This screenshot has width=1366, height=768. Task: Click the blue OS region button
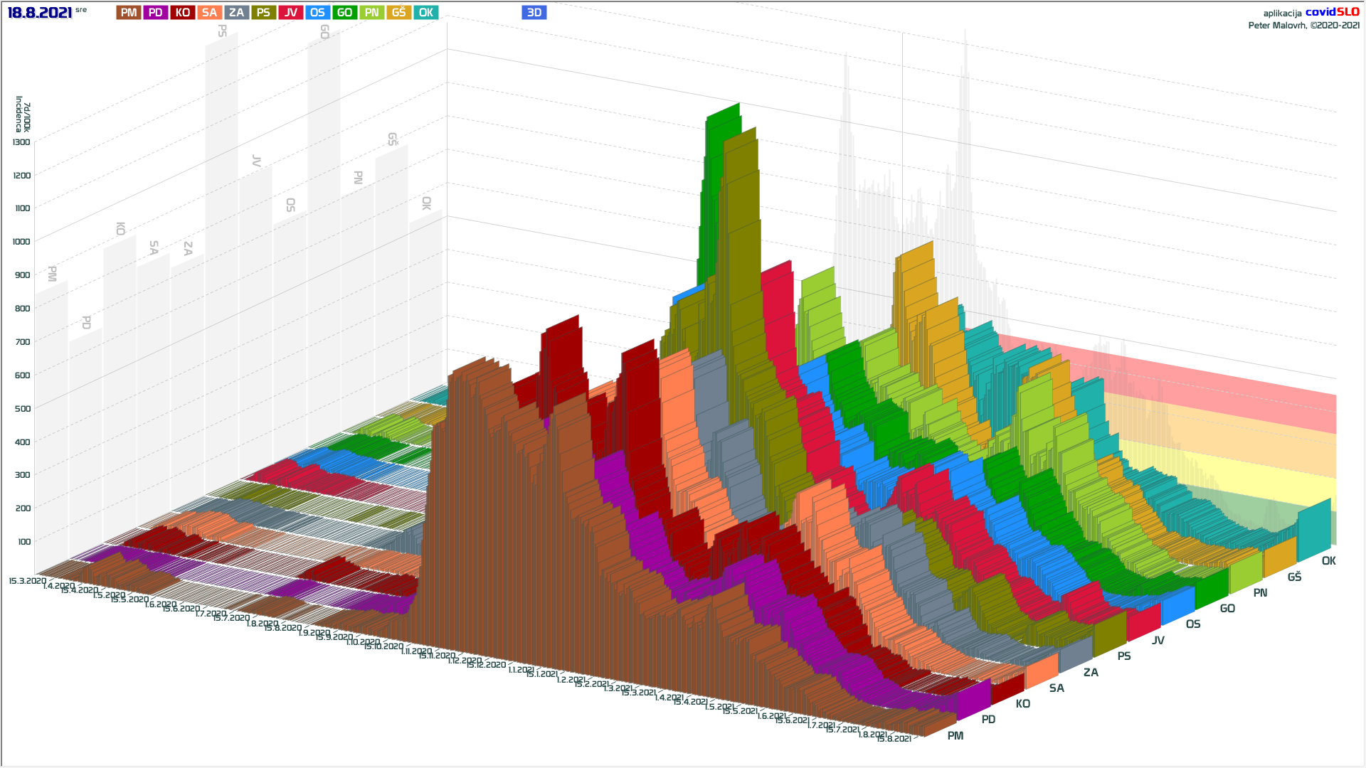(x=318, y=13)
